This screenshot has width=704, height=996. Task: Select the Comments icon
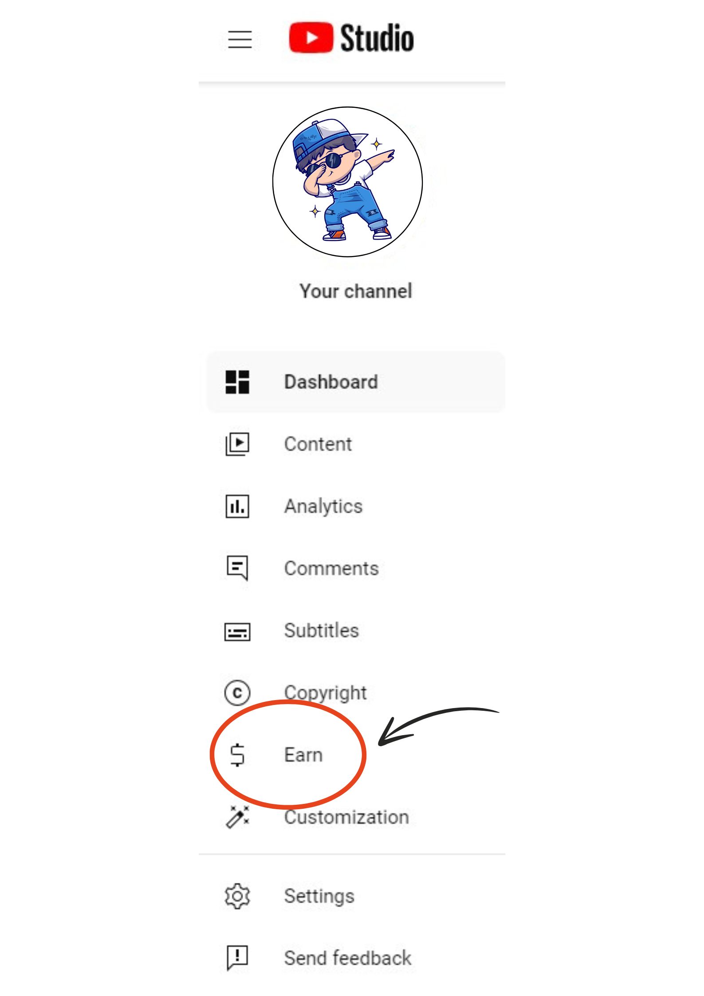(x=237, y=568)
